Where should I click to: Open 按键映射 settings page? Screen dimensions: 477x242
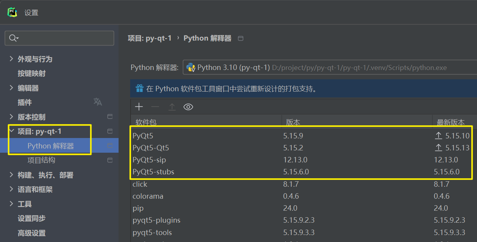click(x=32, y=73)
